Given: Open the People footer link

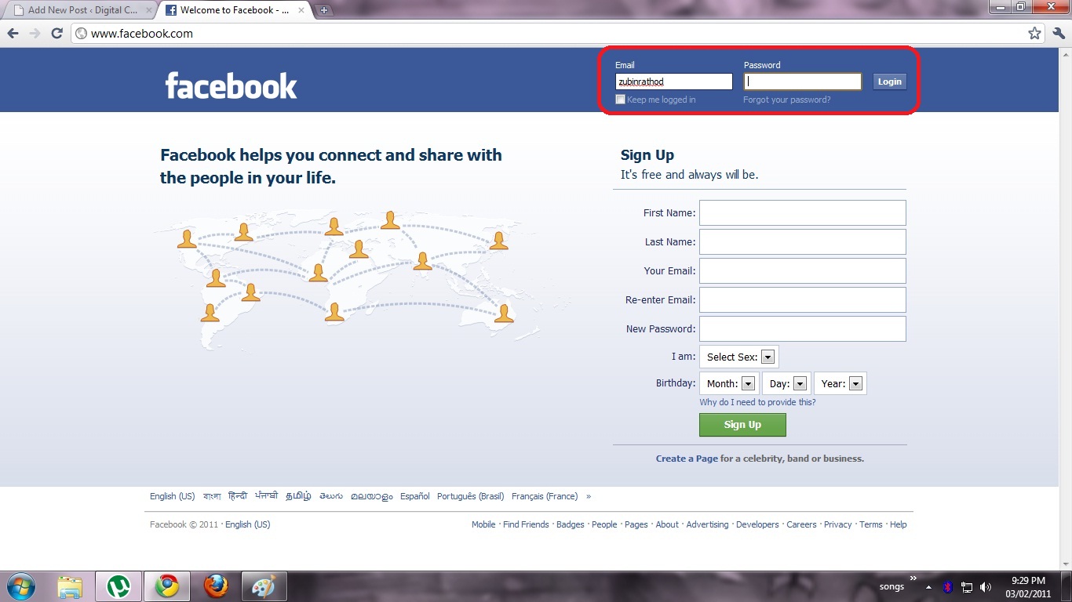Looking at the screenshot, I should coord(604,524).
